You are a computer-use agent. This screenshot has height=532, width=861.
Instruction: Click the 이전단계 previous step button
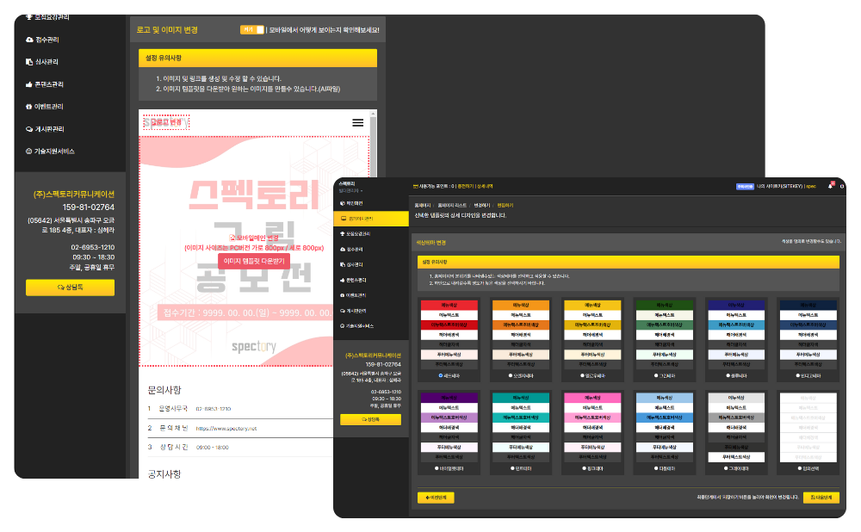coord(436,498)
